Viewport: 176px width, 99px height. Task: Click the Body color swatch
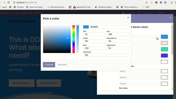pyautogui.click(x=164, y=71)
